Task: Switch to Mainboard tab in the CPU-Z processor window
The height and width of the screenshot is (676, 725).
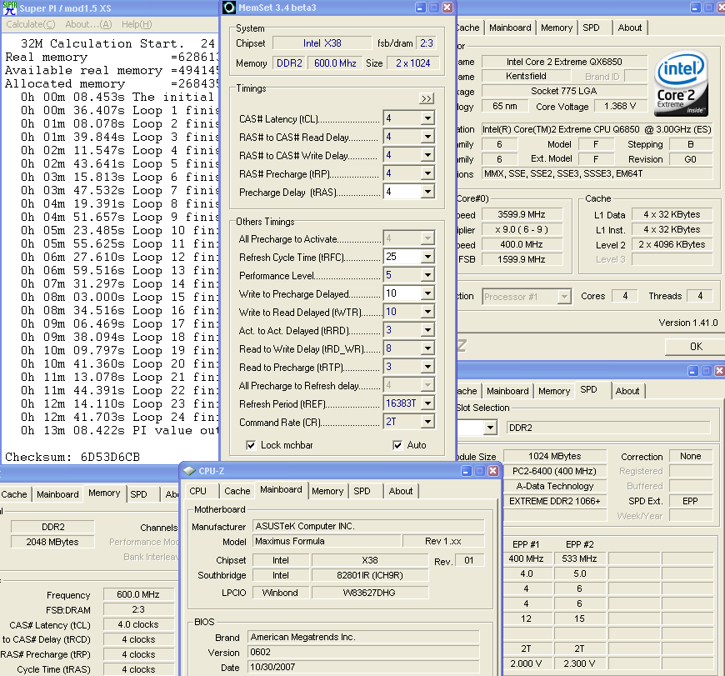Action: [x=510, y=28]
